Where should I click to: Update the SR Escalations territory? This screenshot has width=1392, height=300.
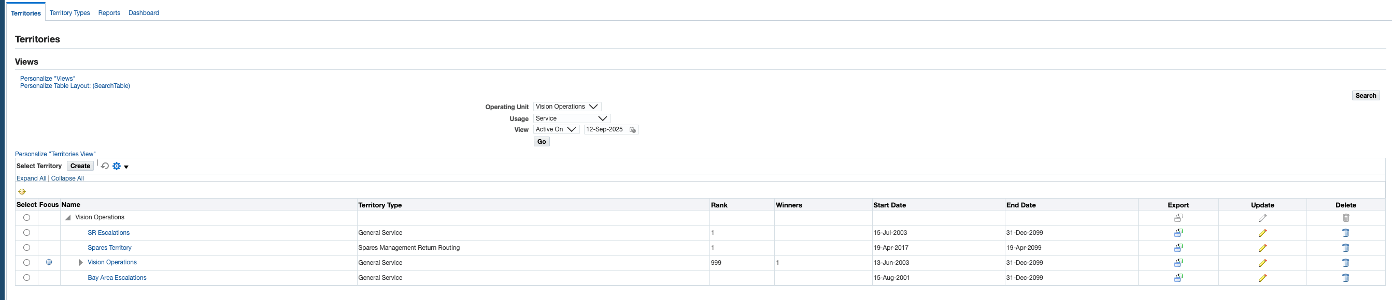coord(1262,233)
